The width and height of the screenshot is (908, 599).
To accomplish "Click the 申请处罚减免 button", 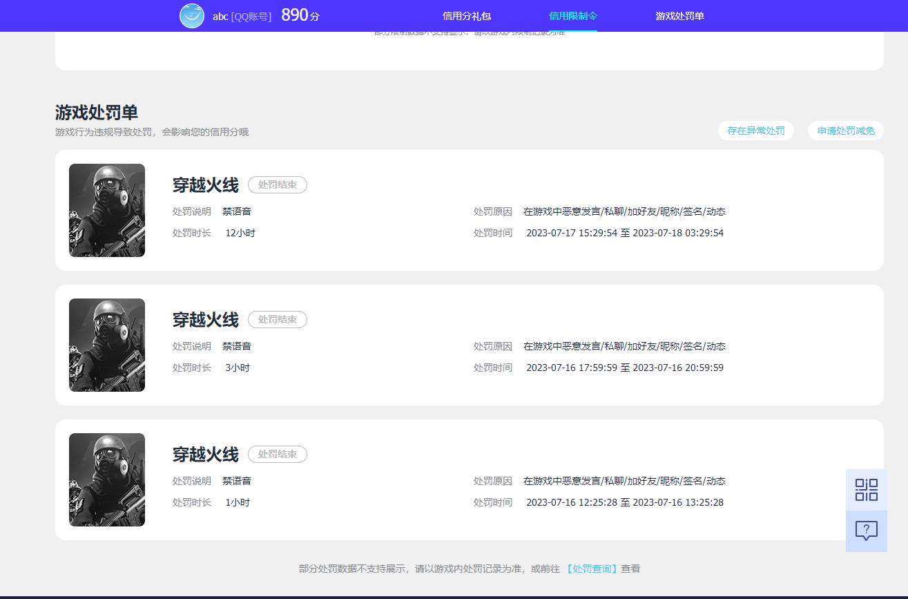I will point(845,131).
